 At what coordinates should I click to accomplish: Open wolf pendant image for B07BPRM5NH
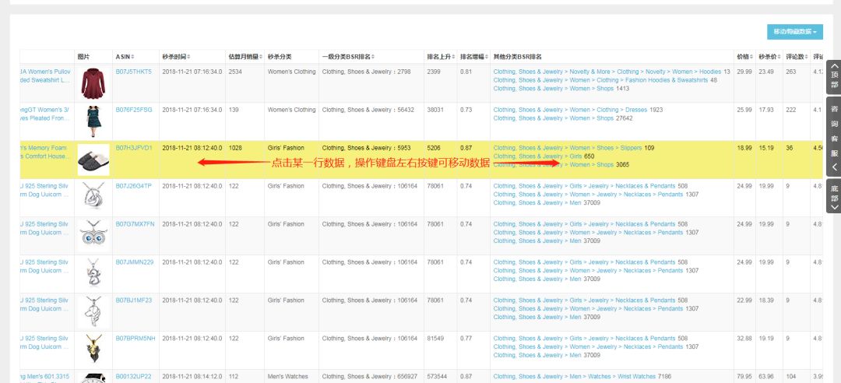(93, 350)
